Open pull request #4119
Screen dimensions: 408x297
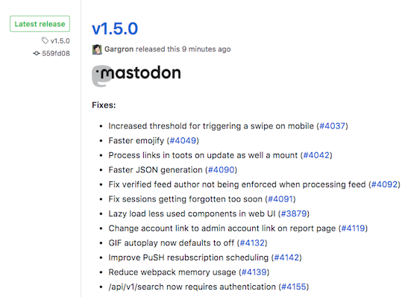click(x=353, y=228)
